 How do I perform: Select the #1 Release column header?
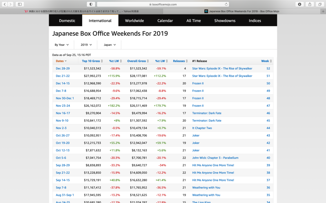199,61
